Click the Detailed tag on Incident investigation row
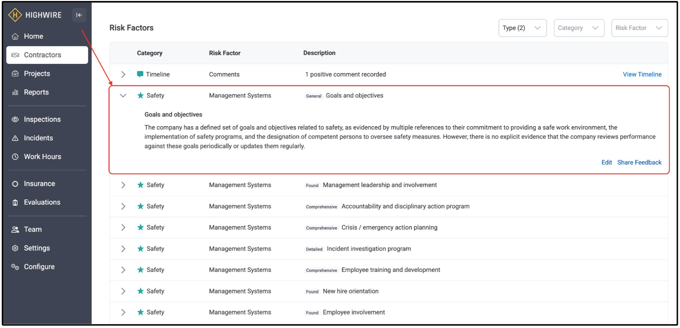The image size is (680, 328). pos(314,249)
